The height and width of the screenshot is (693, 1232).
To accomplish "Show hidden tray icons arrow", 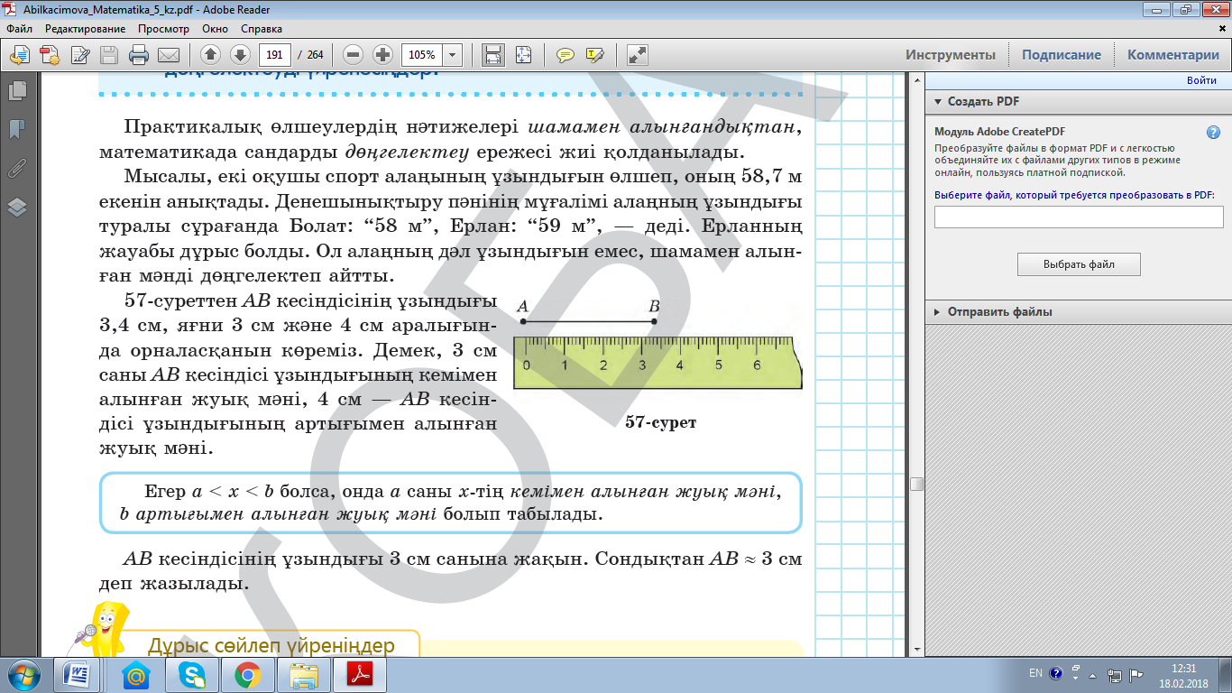I will 1092,674.
